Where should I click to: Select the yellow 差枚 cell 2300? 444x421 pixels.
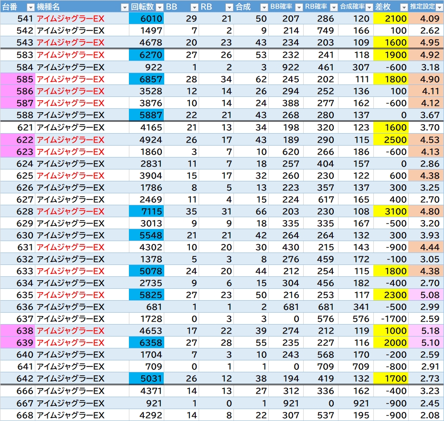coord(391,295)
